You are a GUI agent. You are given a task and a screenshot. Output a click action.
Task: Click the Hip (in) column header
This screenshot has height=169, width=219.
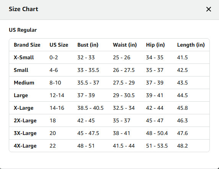pos(155,45)
